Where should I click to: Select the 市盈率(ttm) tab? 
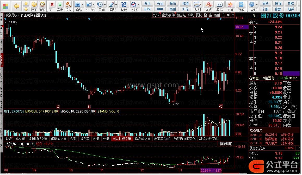click(162, 139)
